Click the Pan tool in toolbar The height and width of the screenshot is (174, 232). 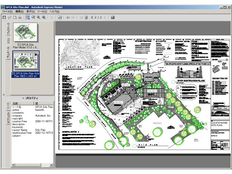click(x=28, y=17)
